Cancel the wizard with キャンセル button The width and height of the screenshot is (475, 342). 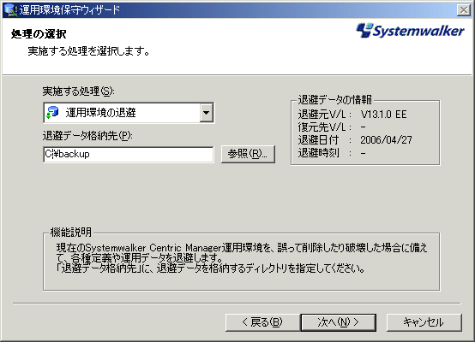424,322
